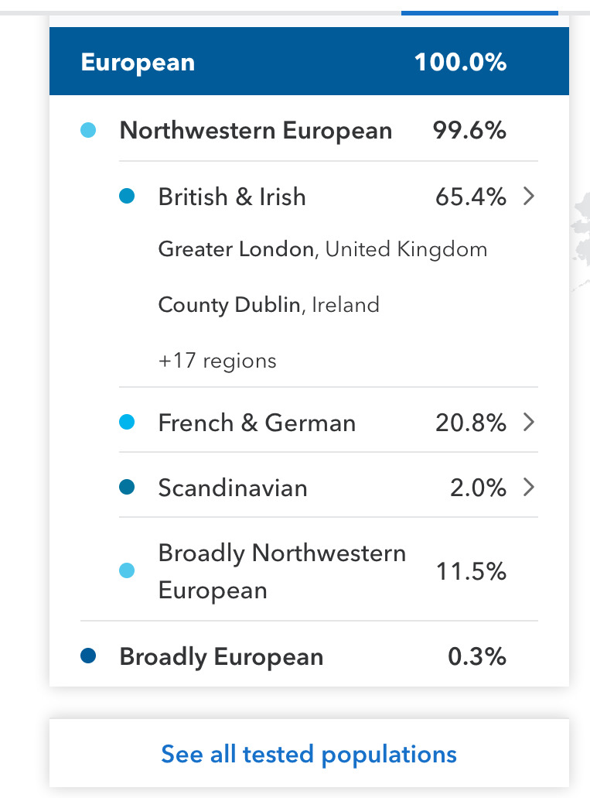Screen dimensions: 590x798
Task: Click the Broadly European dark blue dot
Action: [88, 656]
